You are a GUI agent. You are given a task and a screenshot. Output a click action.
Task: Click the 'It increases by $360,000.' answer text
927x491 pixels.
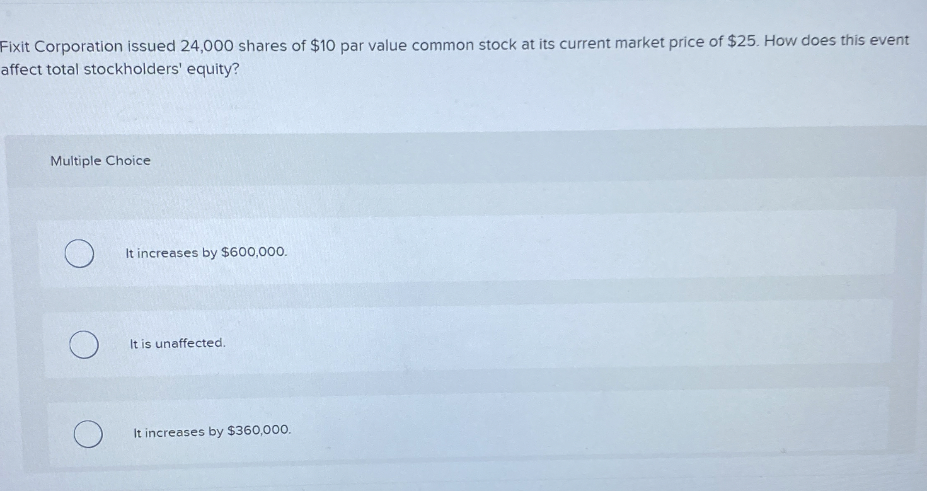(x=212, y=432)
